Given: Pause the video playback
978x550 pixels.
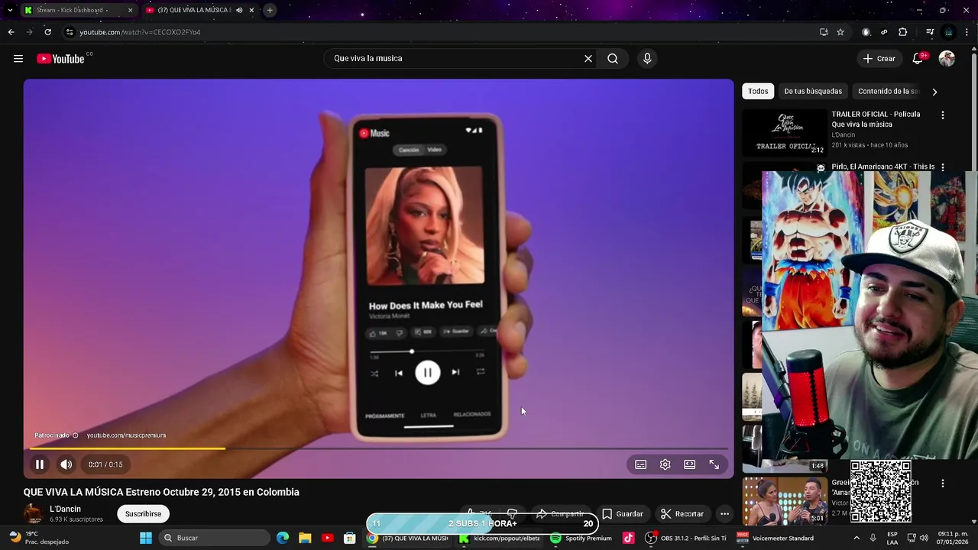Looking at the screenshot, I should [x=40, y=464].
